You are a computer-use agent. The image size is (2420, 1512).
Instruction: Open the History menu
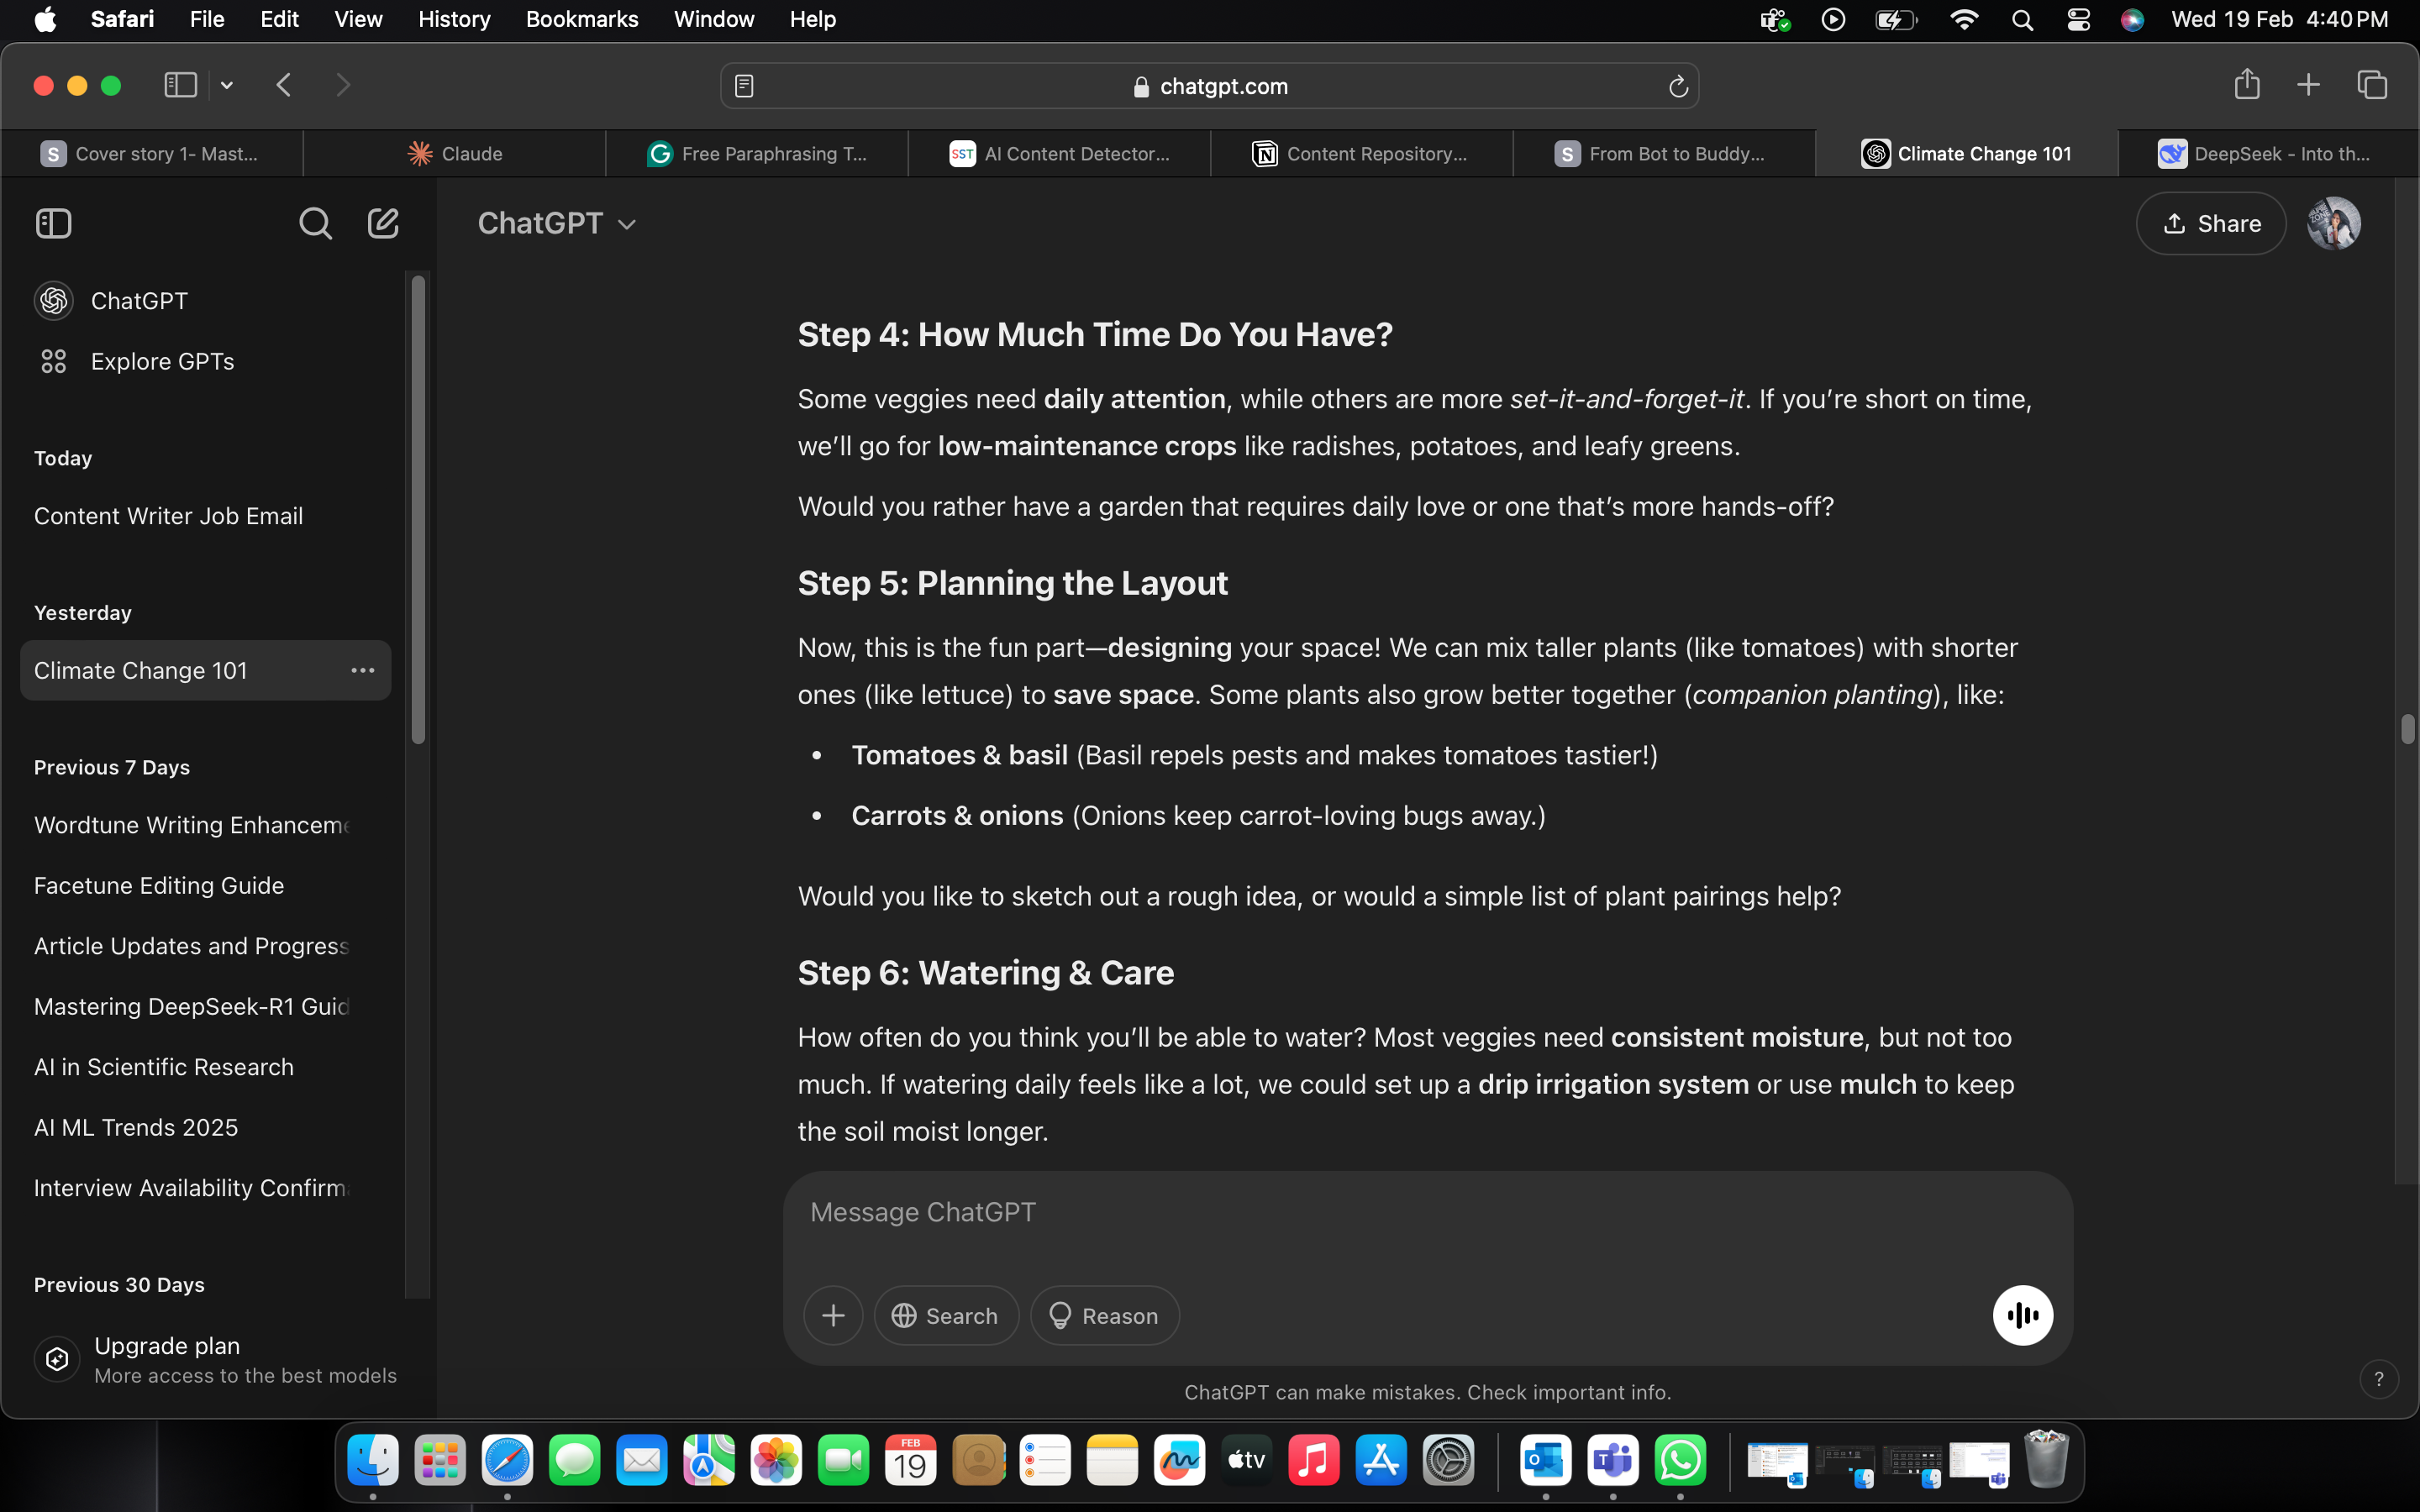click(454, 19)
